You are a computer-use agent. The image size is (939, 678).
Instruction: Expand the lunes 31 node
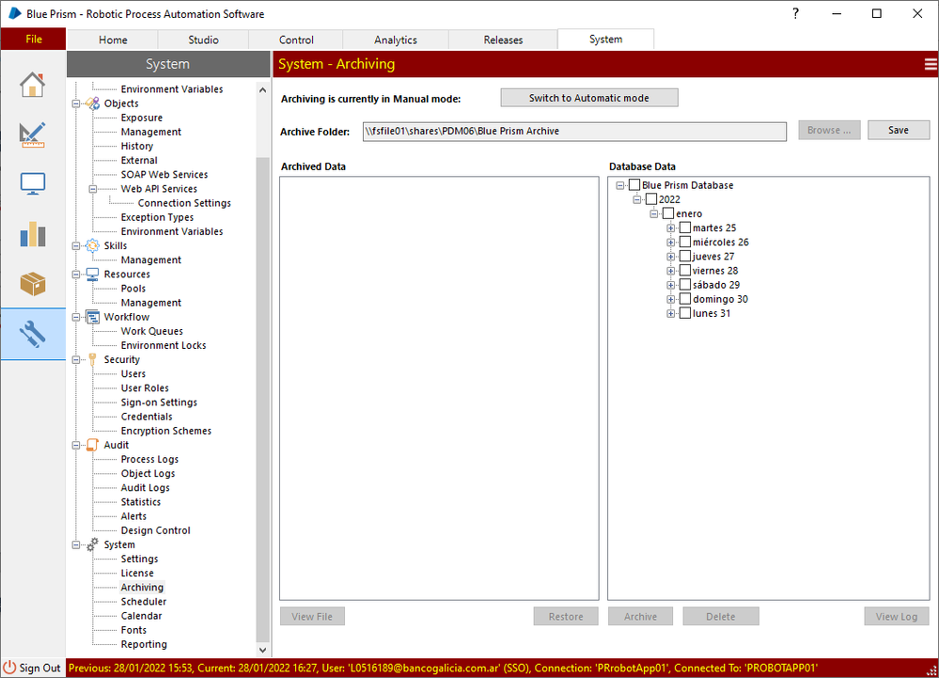(x=671, y=314)
